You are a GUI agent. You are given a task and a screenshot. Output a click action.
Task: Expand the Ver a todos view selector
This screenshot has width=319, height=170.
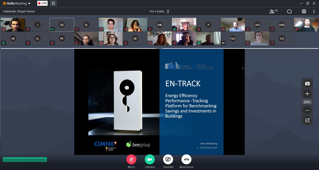point(159,11)
